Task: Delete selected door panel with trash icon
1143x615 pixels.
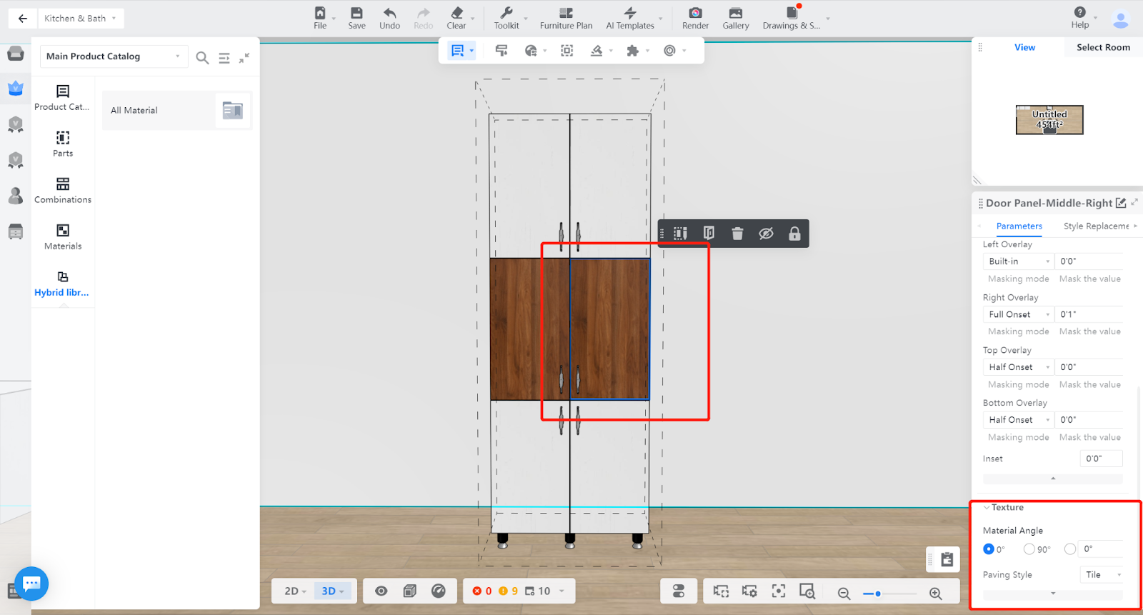Action: [x=737, y=234]
